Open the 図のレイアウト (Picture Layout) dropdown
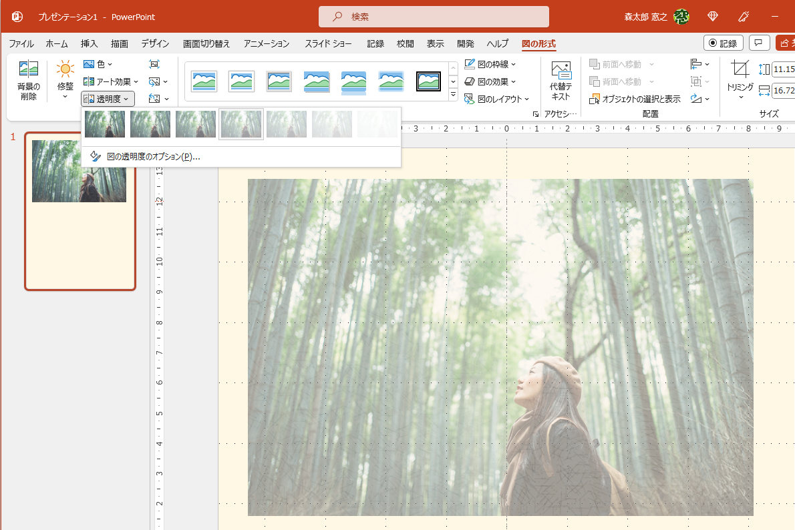Image resolution: width=795 pixels, height=530 pixels. [496, 99]
